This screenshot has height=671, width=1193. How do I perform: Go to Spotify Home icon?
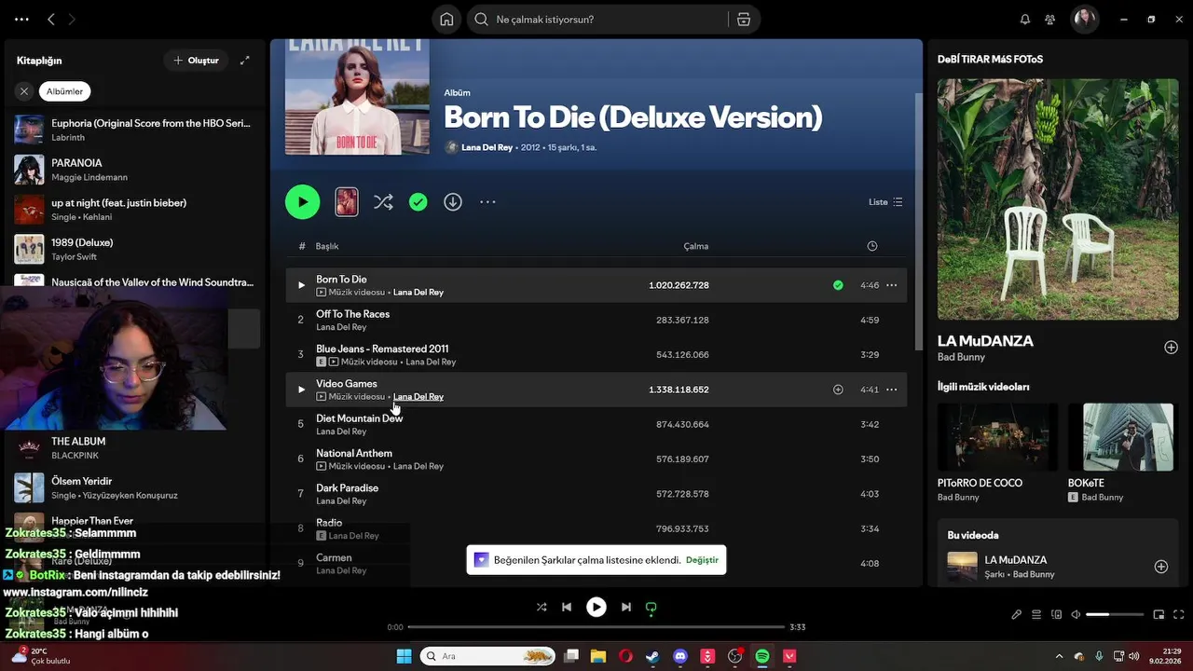[446, 20]
